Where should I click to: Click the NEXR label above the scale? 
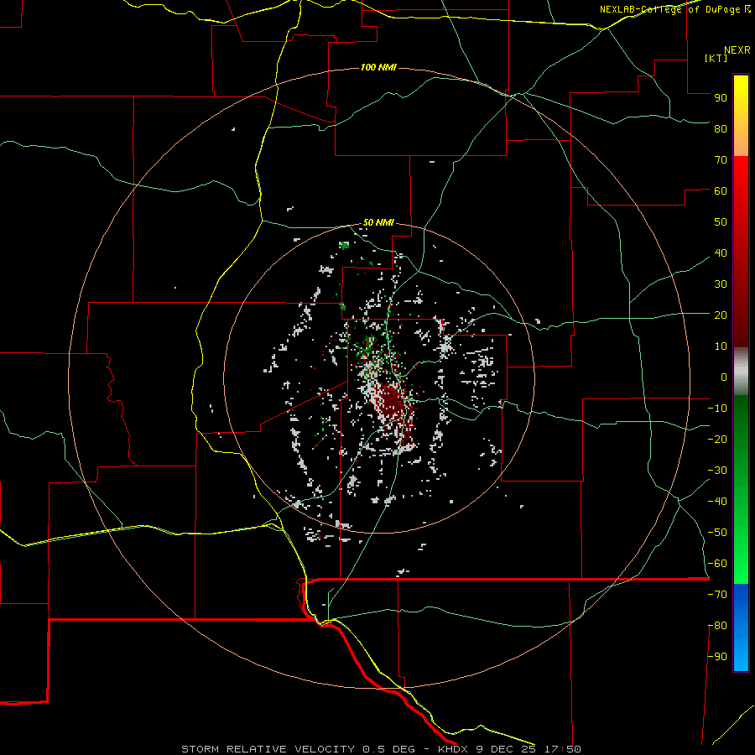pyautogui.click(x=737, y=50)
